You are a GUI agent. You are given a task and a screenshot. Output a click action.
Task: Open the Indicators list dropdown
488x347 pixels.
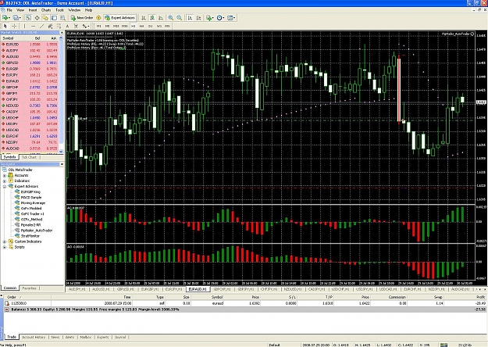[x=209, y=18]
